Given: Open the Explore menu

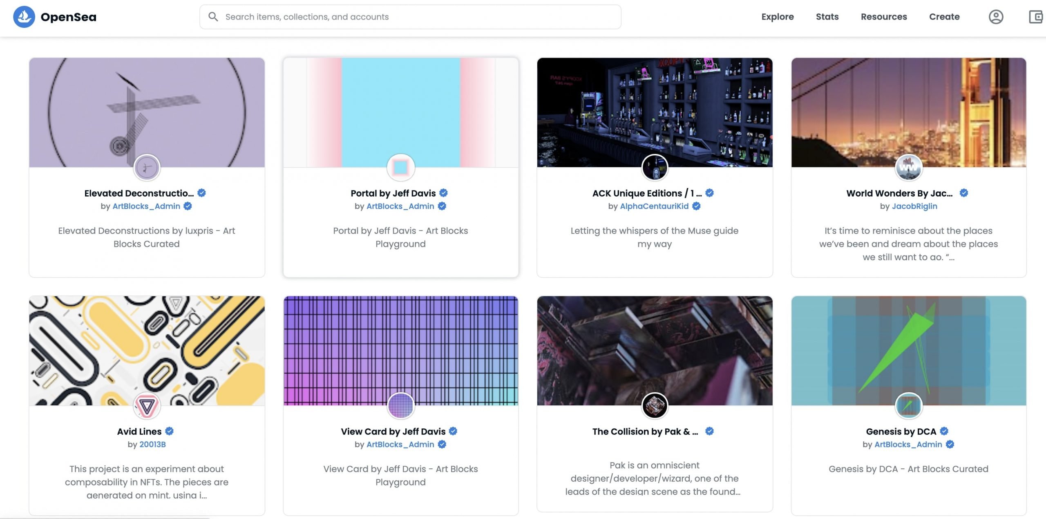Looking at the screenshot, I should click(x=777, y=17).
